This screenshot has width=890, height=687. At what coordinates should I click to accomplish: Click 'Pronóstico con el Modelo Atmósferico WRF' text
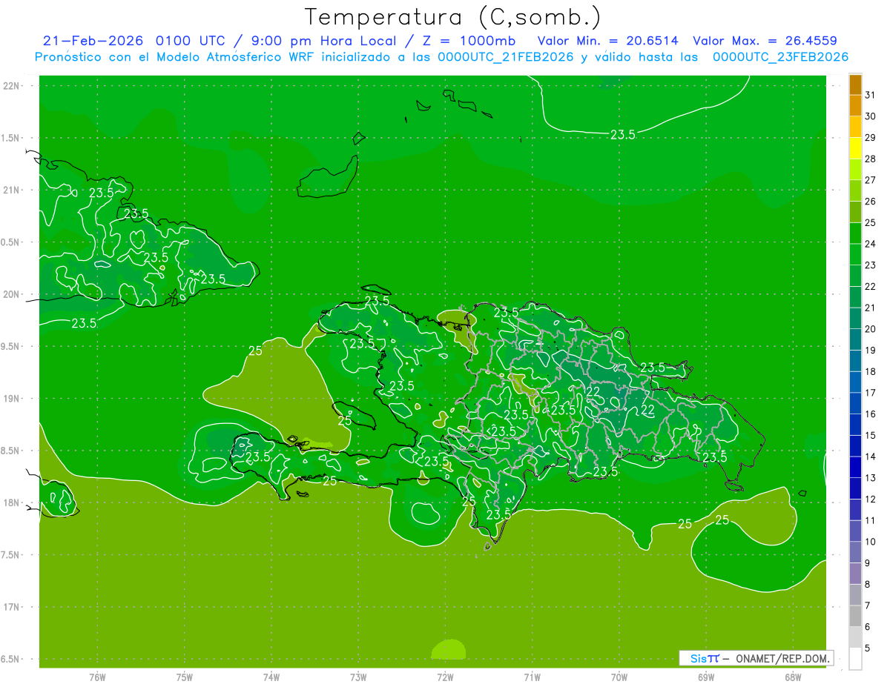coord(174,57)
